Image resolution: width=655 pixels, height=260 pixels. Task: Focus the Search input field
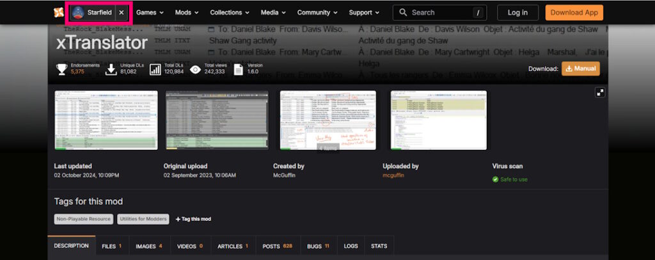pos(439,13)
